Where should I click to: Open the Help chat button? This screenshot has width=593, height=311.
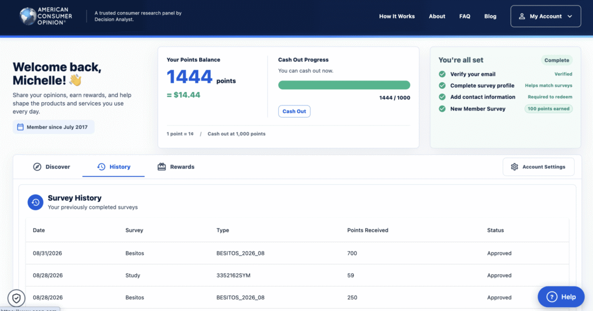(561, 297)
